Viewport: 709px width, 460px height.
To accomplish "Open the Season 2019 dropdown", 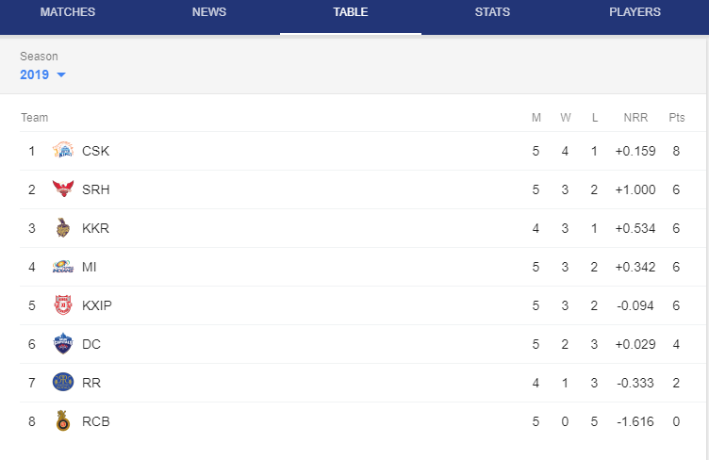I will point(43,74).
